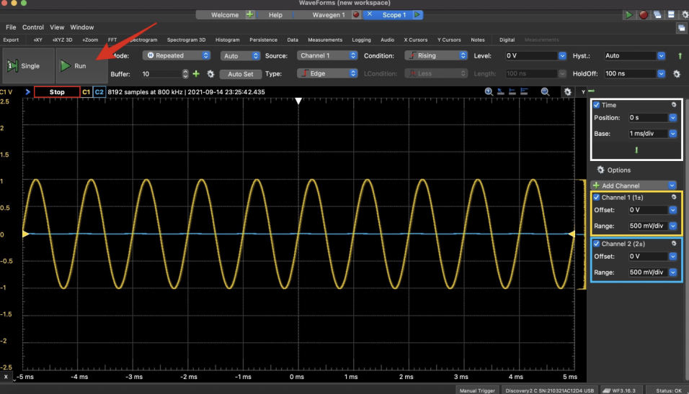Click the gear icon next to Buffer
The width and height of the screenshot is (689, 394).
(210, 74)
